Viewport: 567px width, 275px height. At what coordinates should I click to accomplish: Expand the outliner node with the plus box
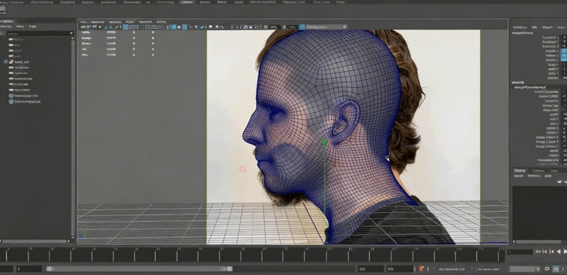coord(6,62)
